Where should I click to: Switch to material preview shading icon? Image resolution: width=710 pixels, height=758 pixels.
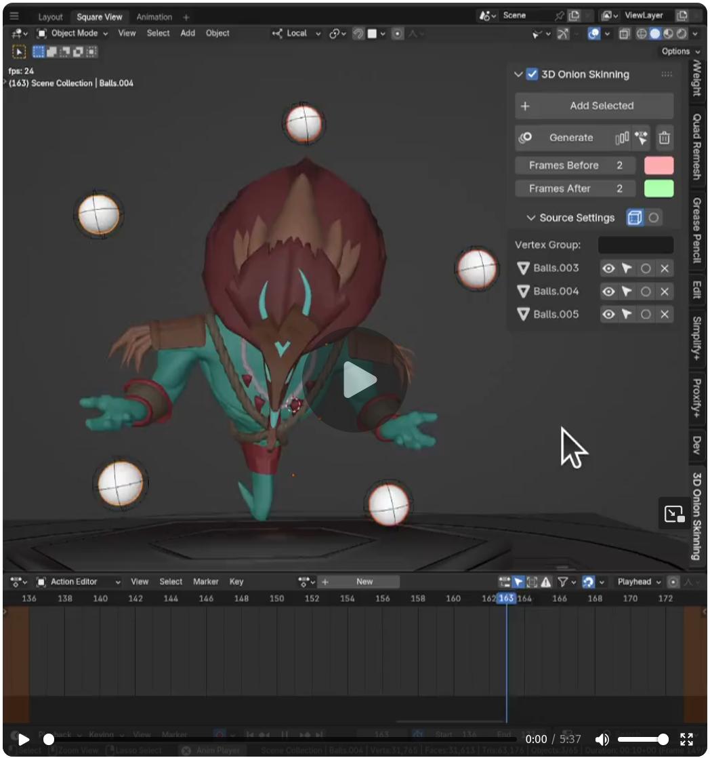[669, 34]
